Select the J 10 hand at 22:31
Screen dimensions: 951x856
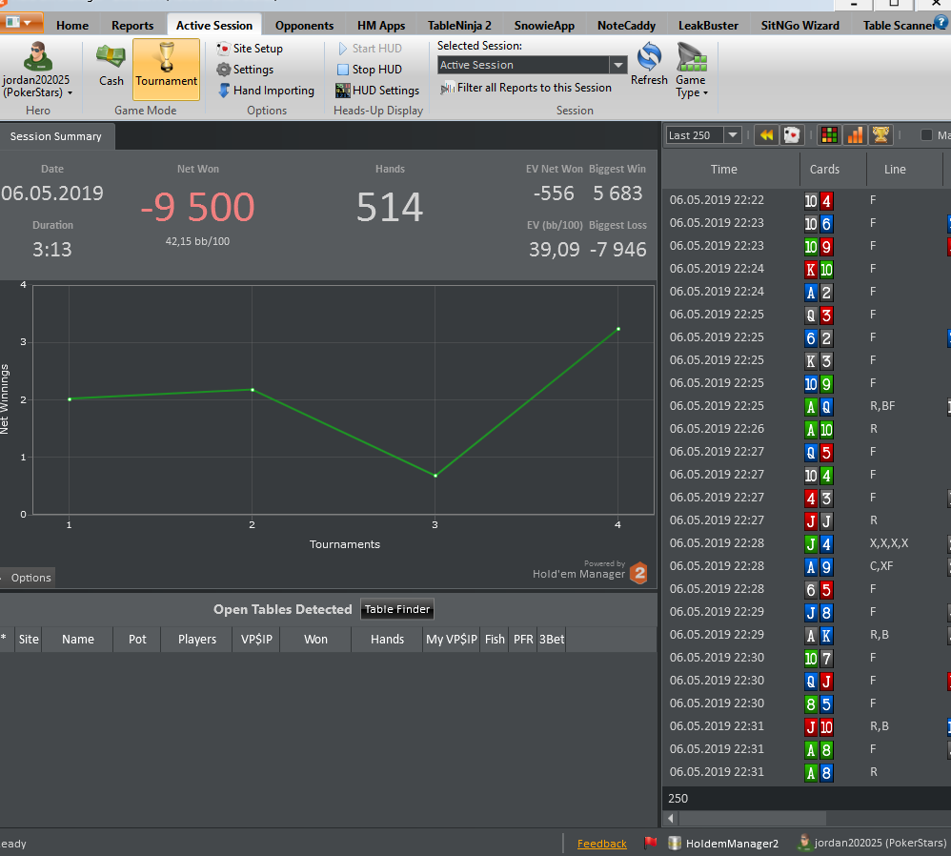click(x=806, y=726)
